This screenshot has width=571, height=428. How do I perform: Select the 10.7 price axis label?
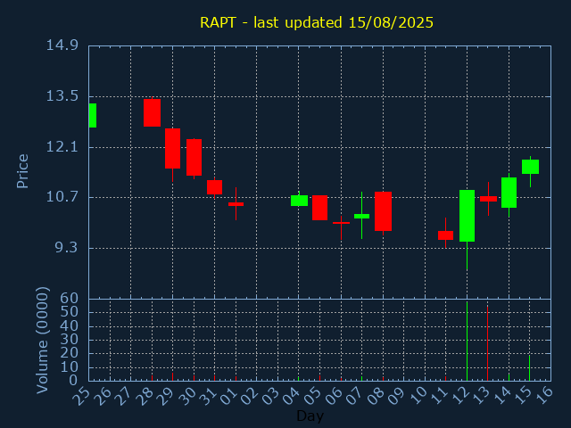[x=62, y=197]
